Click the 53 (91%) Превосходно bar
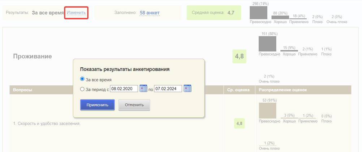 pos(267,111)
